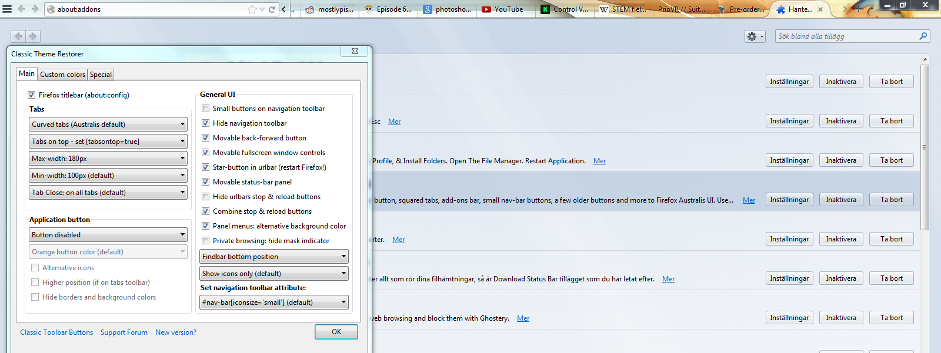Open Findbar bottom position dropdown
This screenshot has height=353, width=941.
[x=274, y=257]
